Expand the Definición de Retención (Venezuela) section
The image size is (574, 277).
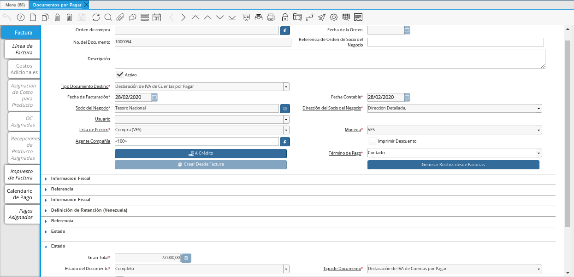click(89, 210)
